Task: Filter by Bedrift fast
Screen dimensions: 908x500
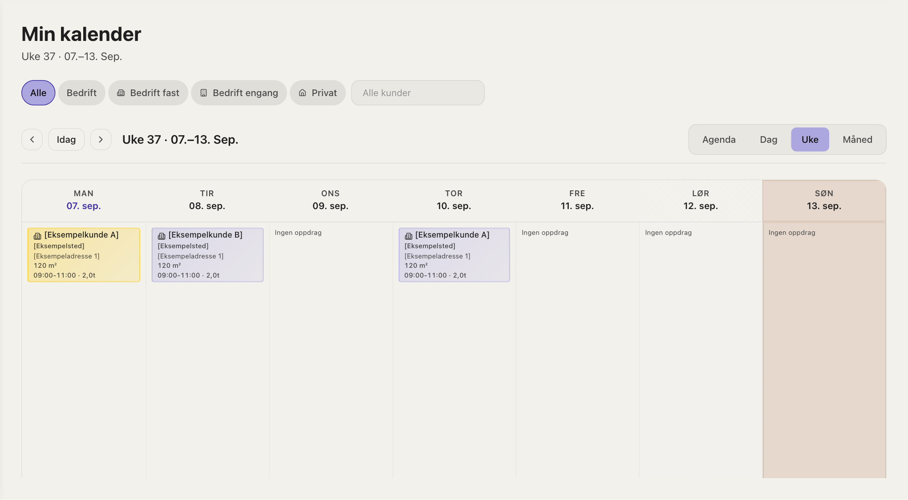Action: 148,93
